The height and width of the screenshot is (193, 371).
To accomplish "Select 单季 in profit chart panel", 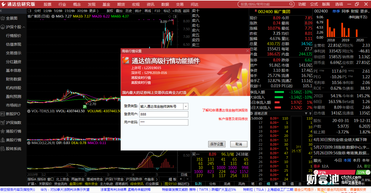I will point(336,11).
